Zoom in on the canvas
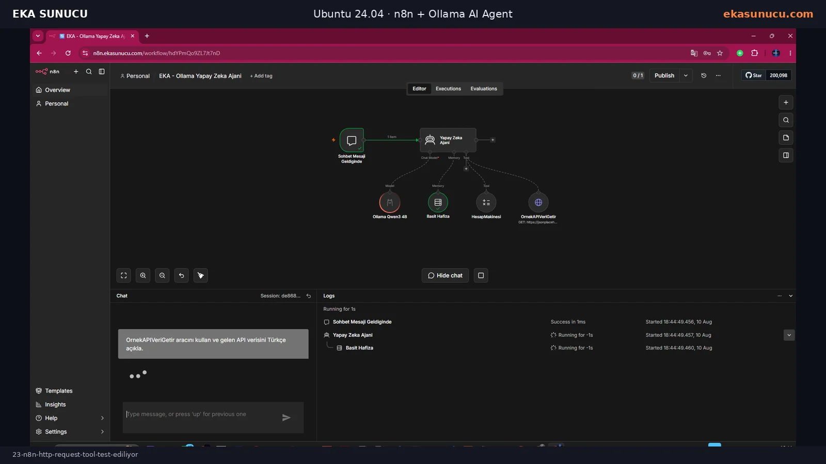The image size is (826, 464). pyautogui.click(x=143, y=275)
